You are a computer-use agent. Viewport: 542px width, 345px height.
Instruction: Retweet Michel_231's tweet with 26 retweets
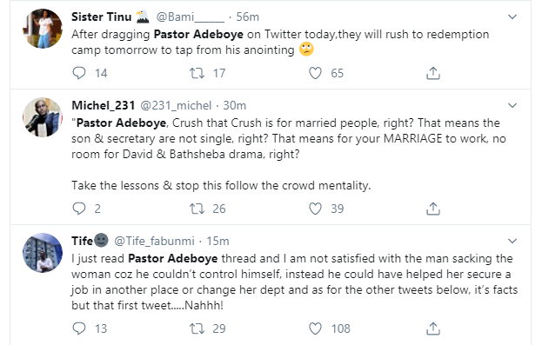pyautogui.click(x=197, y=209)
